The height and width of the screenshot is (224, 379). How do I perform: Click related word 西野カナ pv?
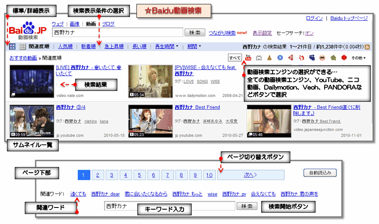[234, 194]
